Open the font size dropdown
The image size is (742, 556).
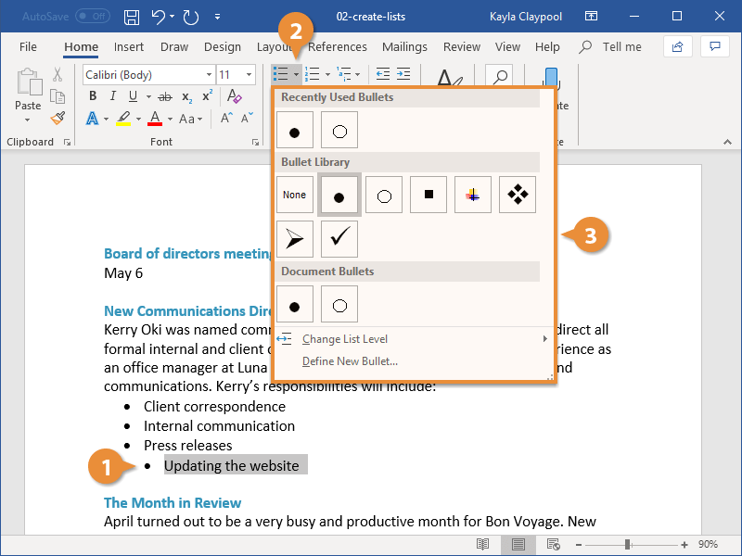click(249, 75)
